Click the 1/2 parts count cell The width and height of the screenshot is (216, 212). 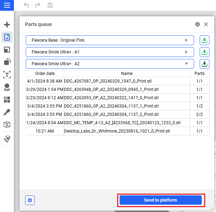[x=199, y=106]
